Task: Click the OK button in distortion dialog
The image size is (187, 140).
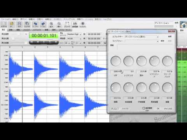Action: click(x=158, y=108)
